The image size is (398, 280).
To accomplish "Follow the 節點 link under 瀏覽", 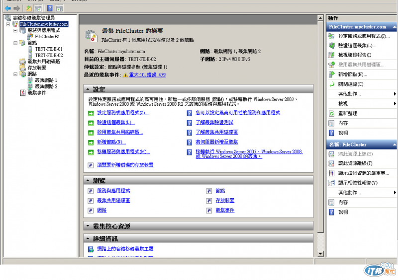I will click(220, 191).
